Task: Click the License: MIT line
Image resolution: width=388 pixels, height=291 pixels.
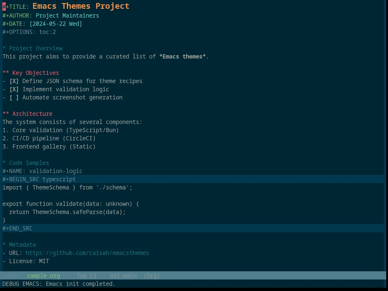Action: [26, 261]
